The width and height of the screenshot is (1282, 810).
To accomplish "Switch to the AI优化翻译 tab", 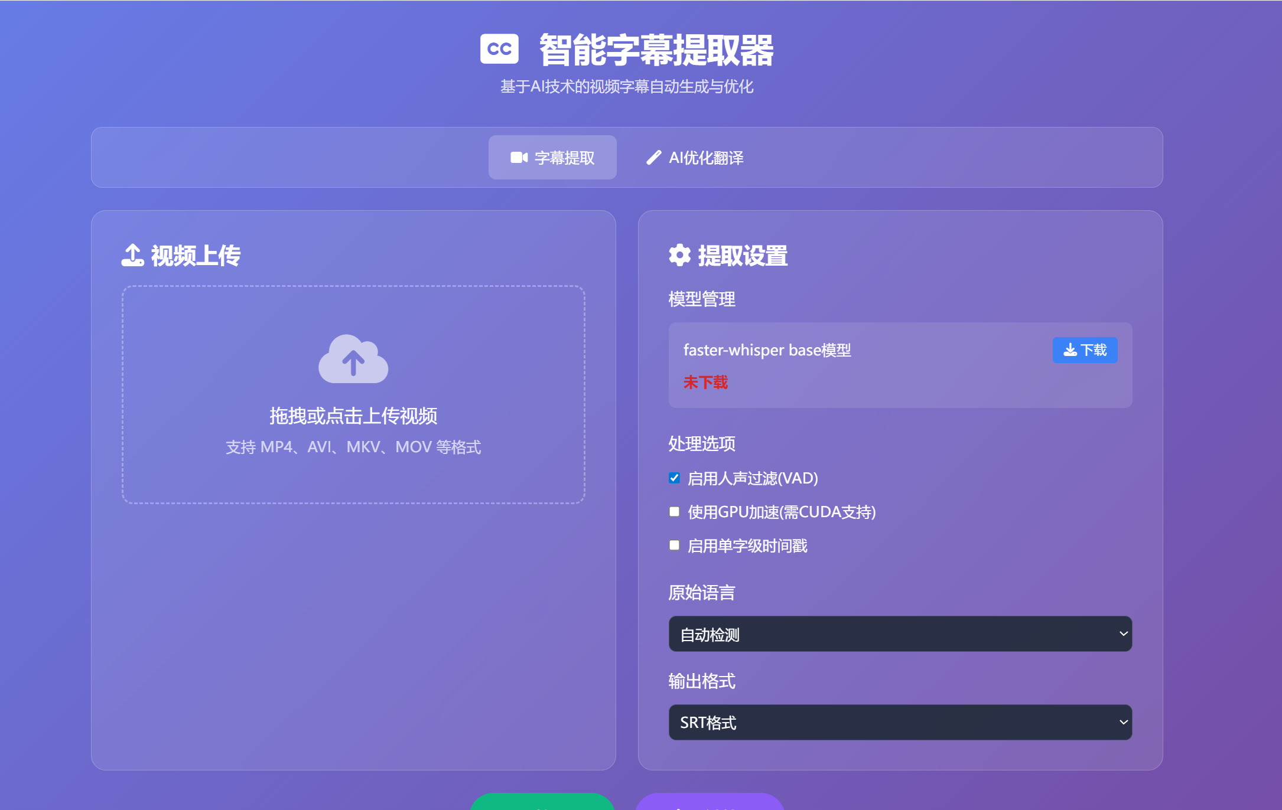I will [x=695, y=158].
